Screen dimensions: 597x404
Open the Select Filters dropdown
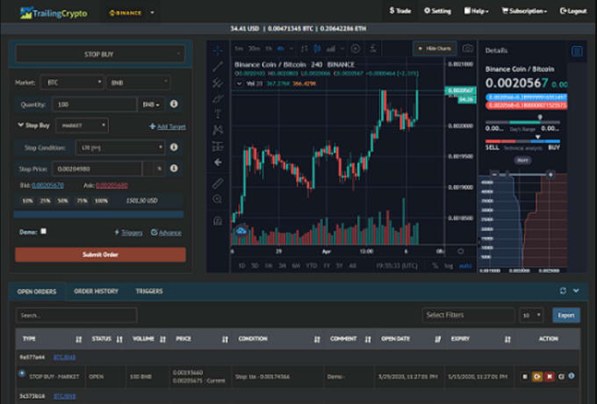(x=468, y=315)
